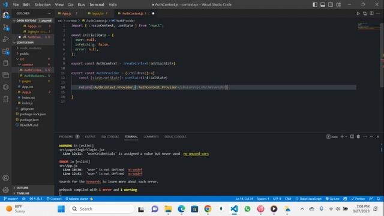Click Split Terminal icon in panel toolbar
Viewport: 384px width, 216px height.
[352, 137]
